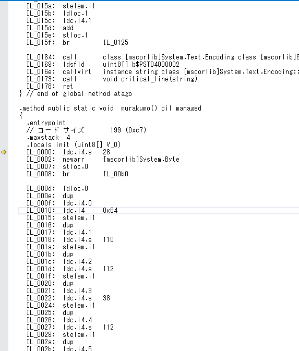The height and width of the screenshot is (351, 299).
Task: Click the line IL_0026: ldc.i4.4
Action: pyautogui.click(x=59, y=320)
